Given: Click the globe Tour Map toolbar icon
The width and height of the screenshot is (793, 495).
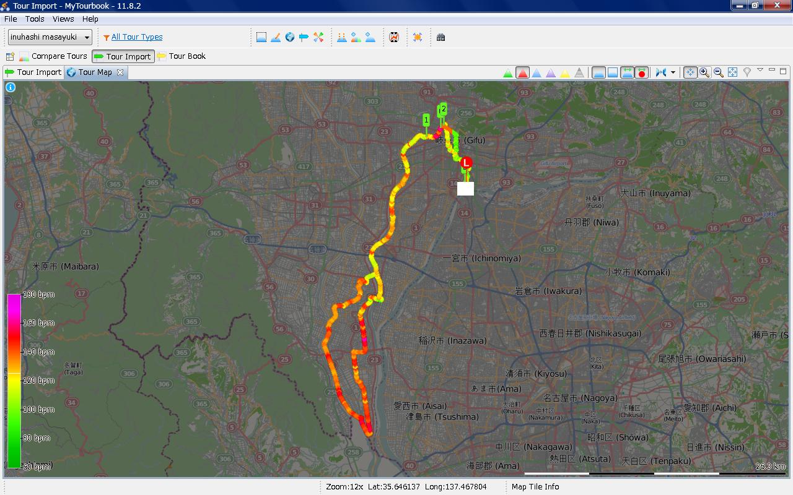Looking at the screenshot, I should pos(289,37).
